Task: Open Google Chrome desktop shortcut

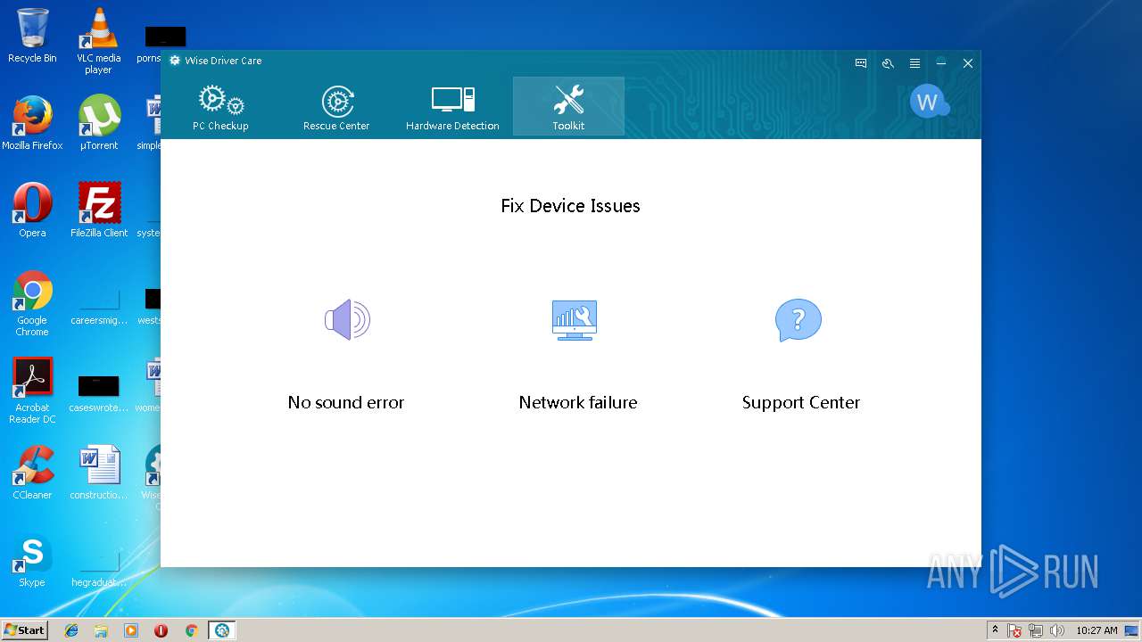Action: 32,303
